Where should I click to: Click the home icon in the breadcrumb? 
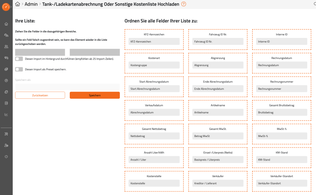coord(18,4)
